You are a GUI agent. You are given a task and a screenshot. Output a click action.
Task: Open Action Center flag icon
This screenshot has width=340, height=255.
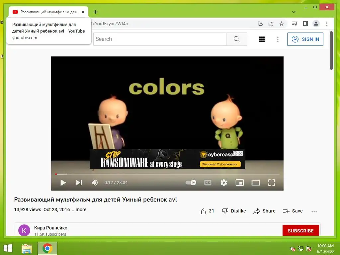(309, 249)
